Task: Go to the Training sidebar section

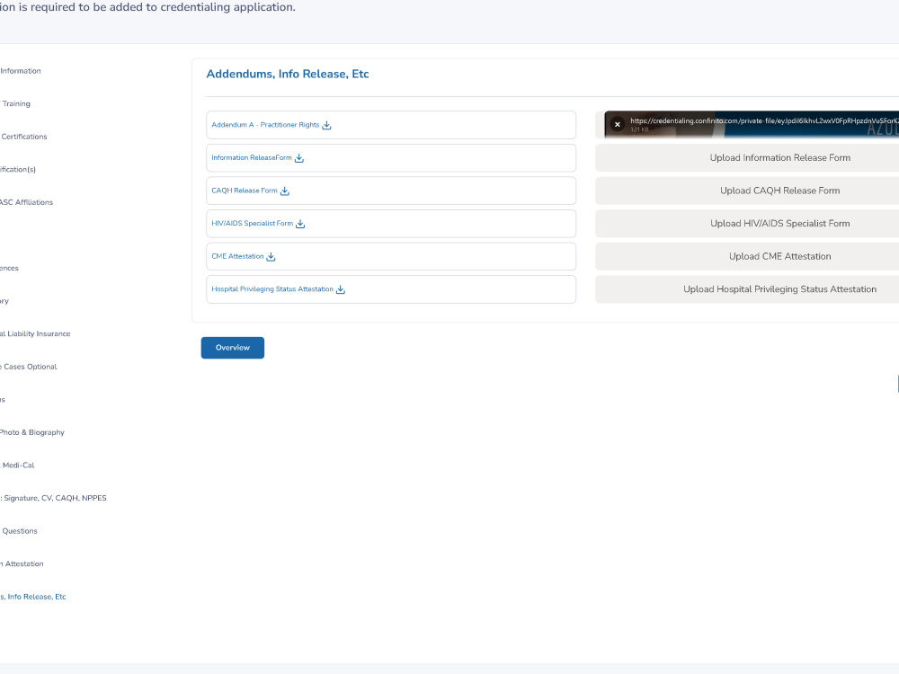Action: pos(15,103)
